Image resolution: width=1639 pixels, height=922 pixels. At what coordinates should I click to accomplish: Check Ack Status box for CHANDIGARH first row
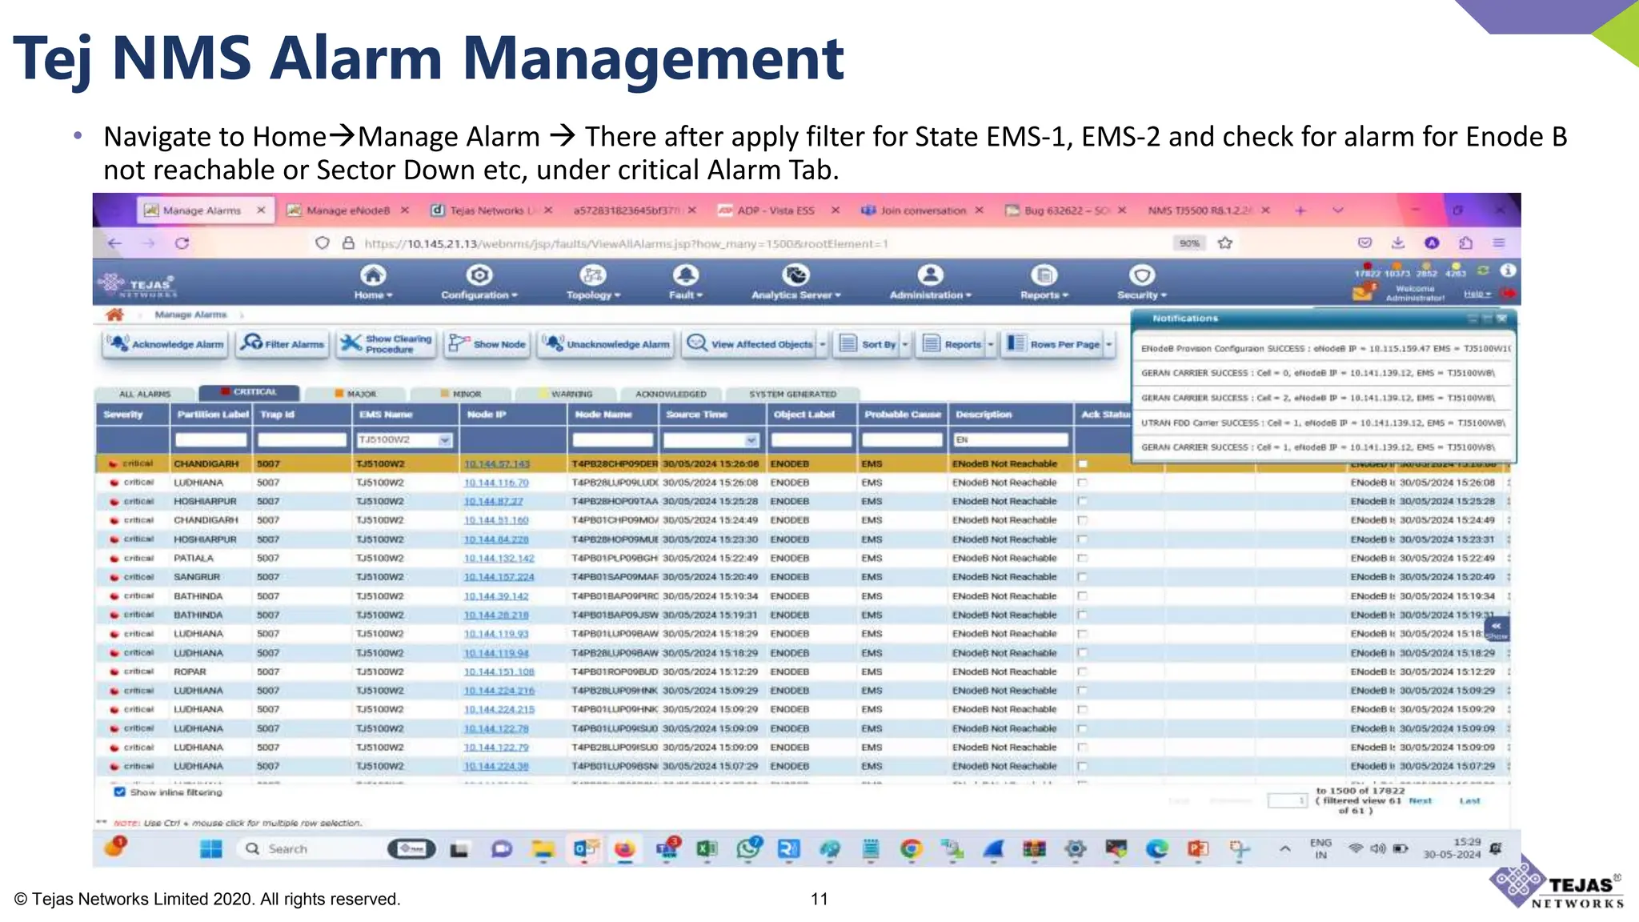[x=1083, y=464]
